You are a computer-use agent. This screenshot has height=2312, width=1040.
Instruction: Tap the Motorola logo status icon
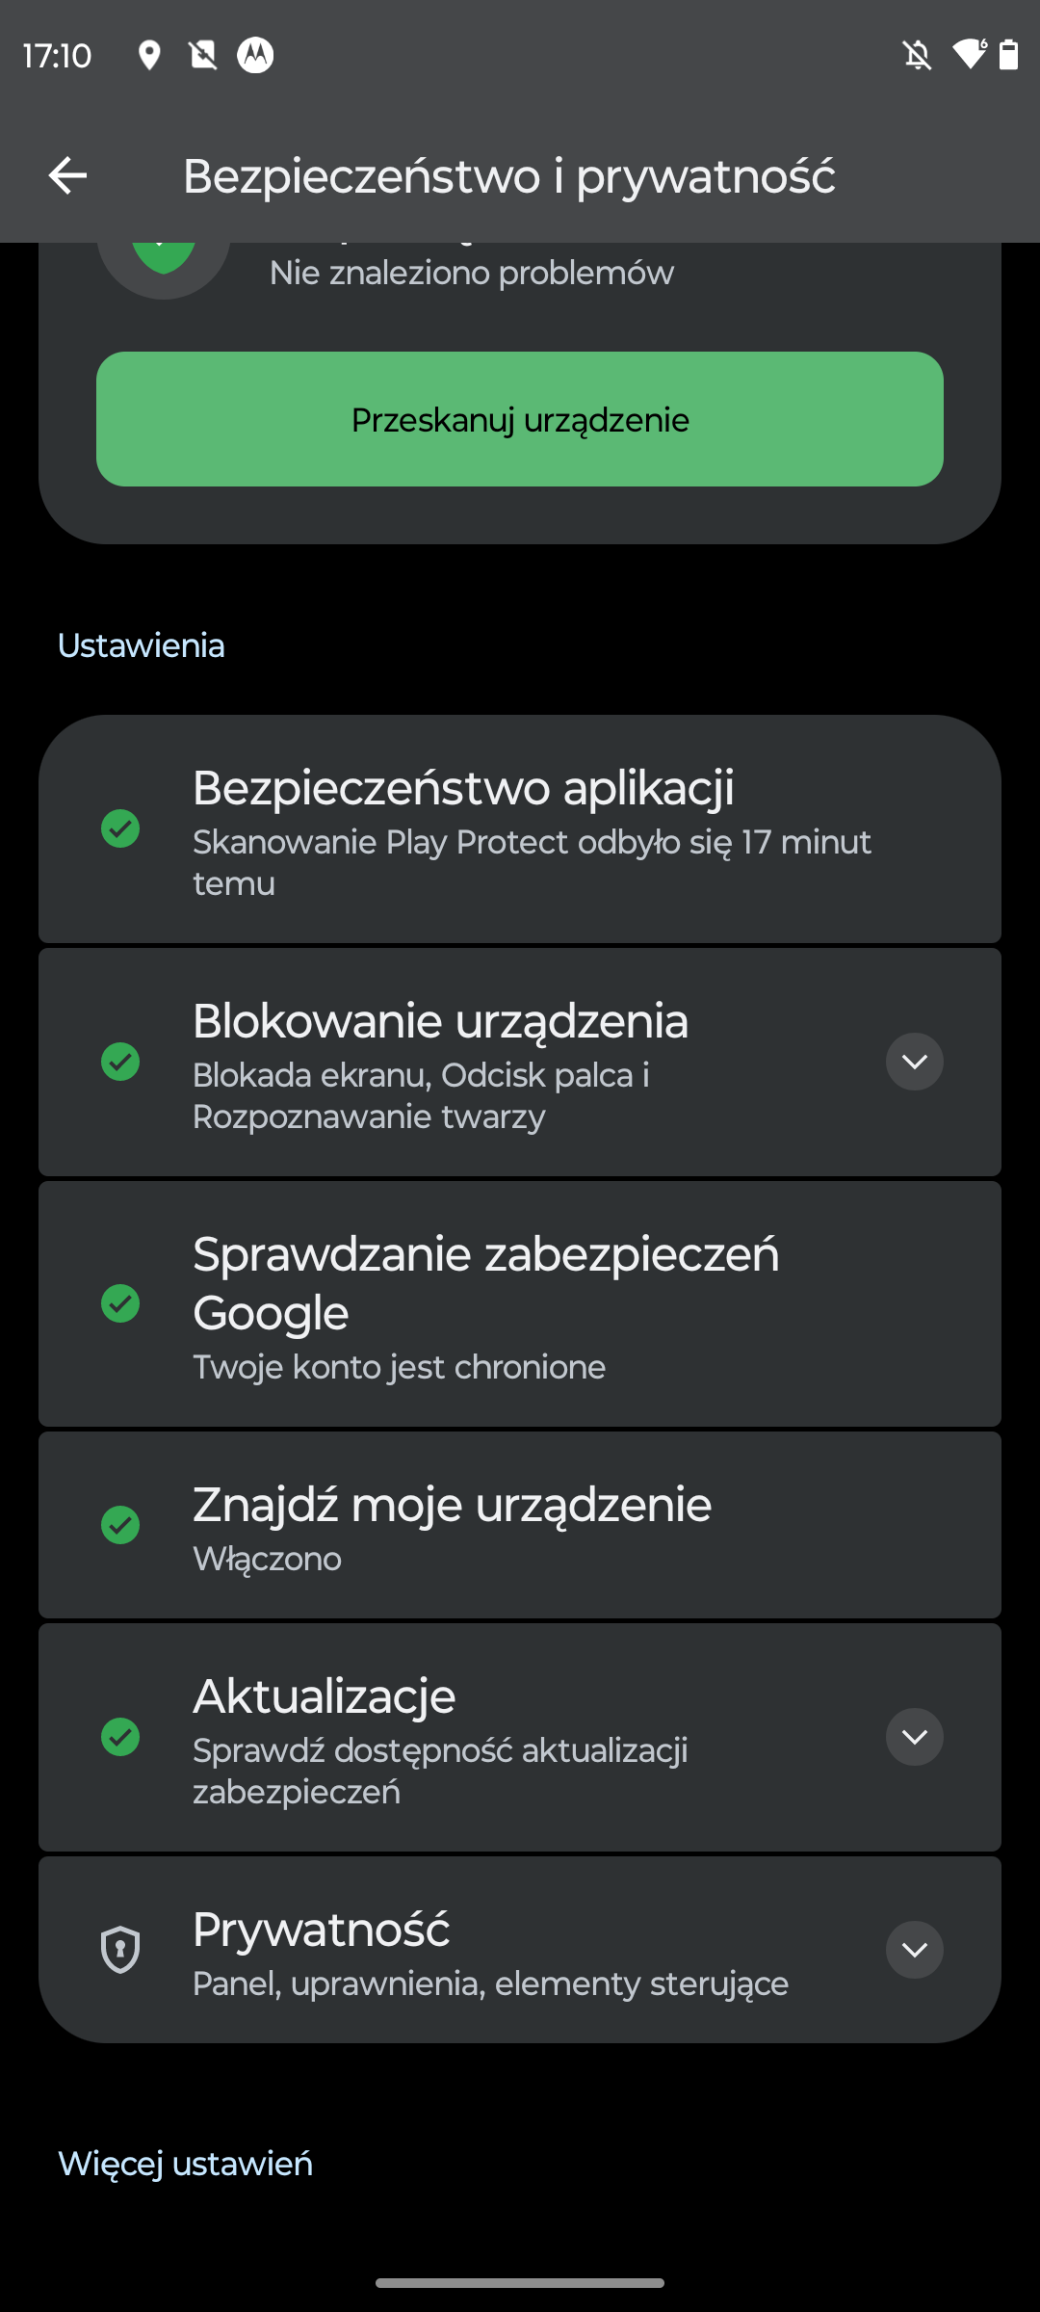coord(255,56)
